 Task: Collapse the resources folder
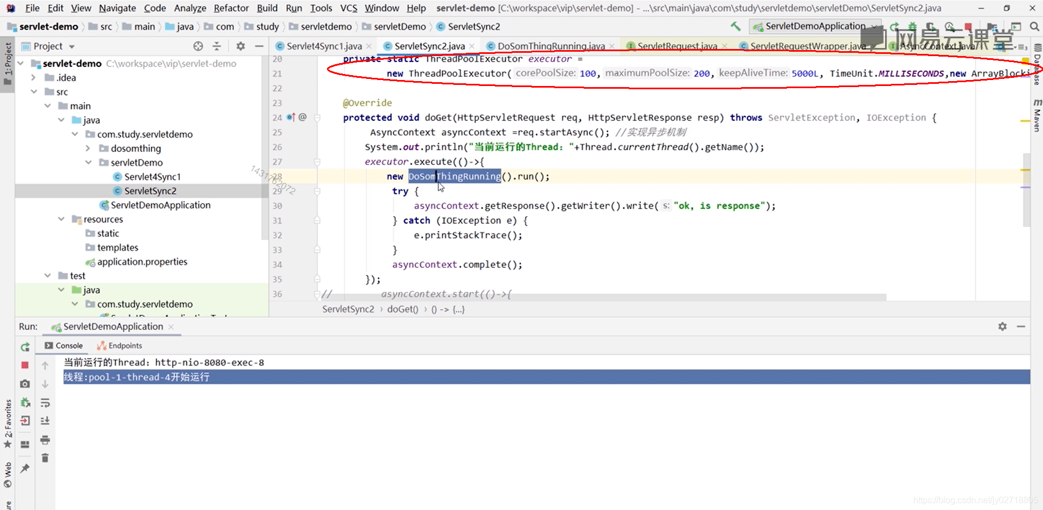click(61, 219)
